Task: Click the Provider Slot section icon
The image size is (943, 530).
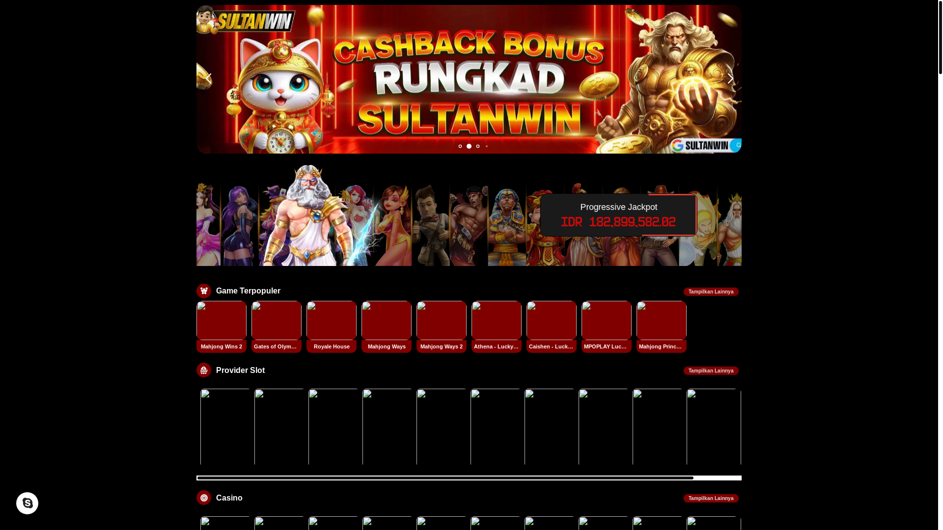Action: [204, 370]
